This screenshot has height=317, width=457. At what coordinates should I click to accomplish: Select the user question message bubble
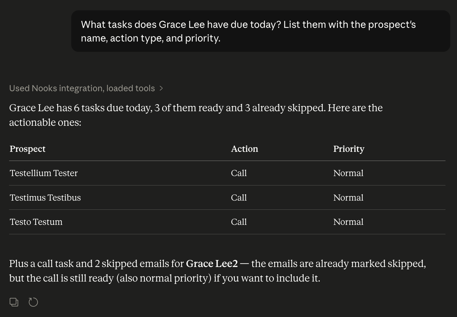click(x=261, y=31)
